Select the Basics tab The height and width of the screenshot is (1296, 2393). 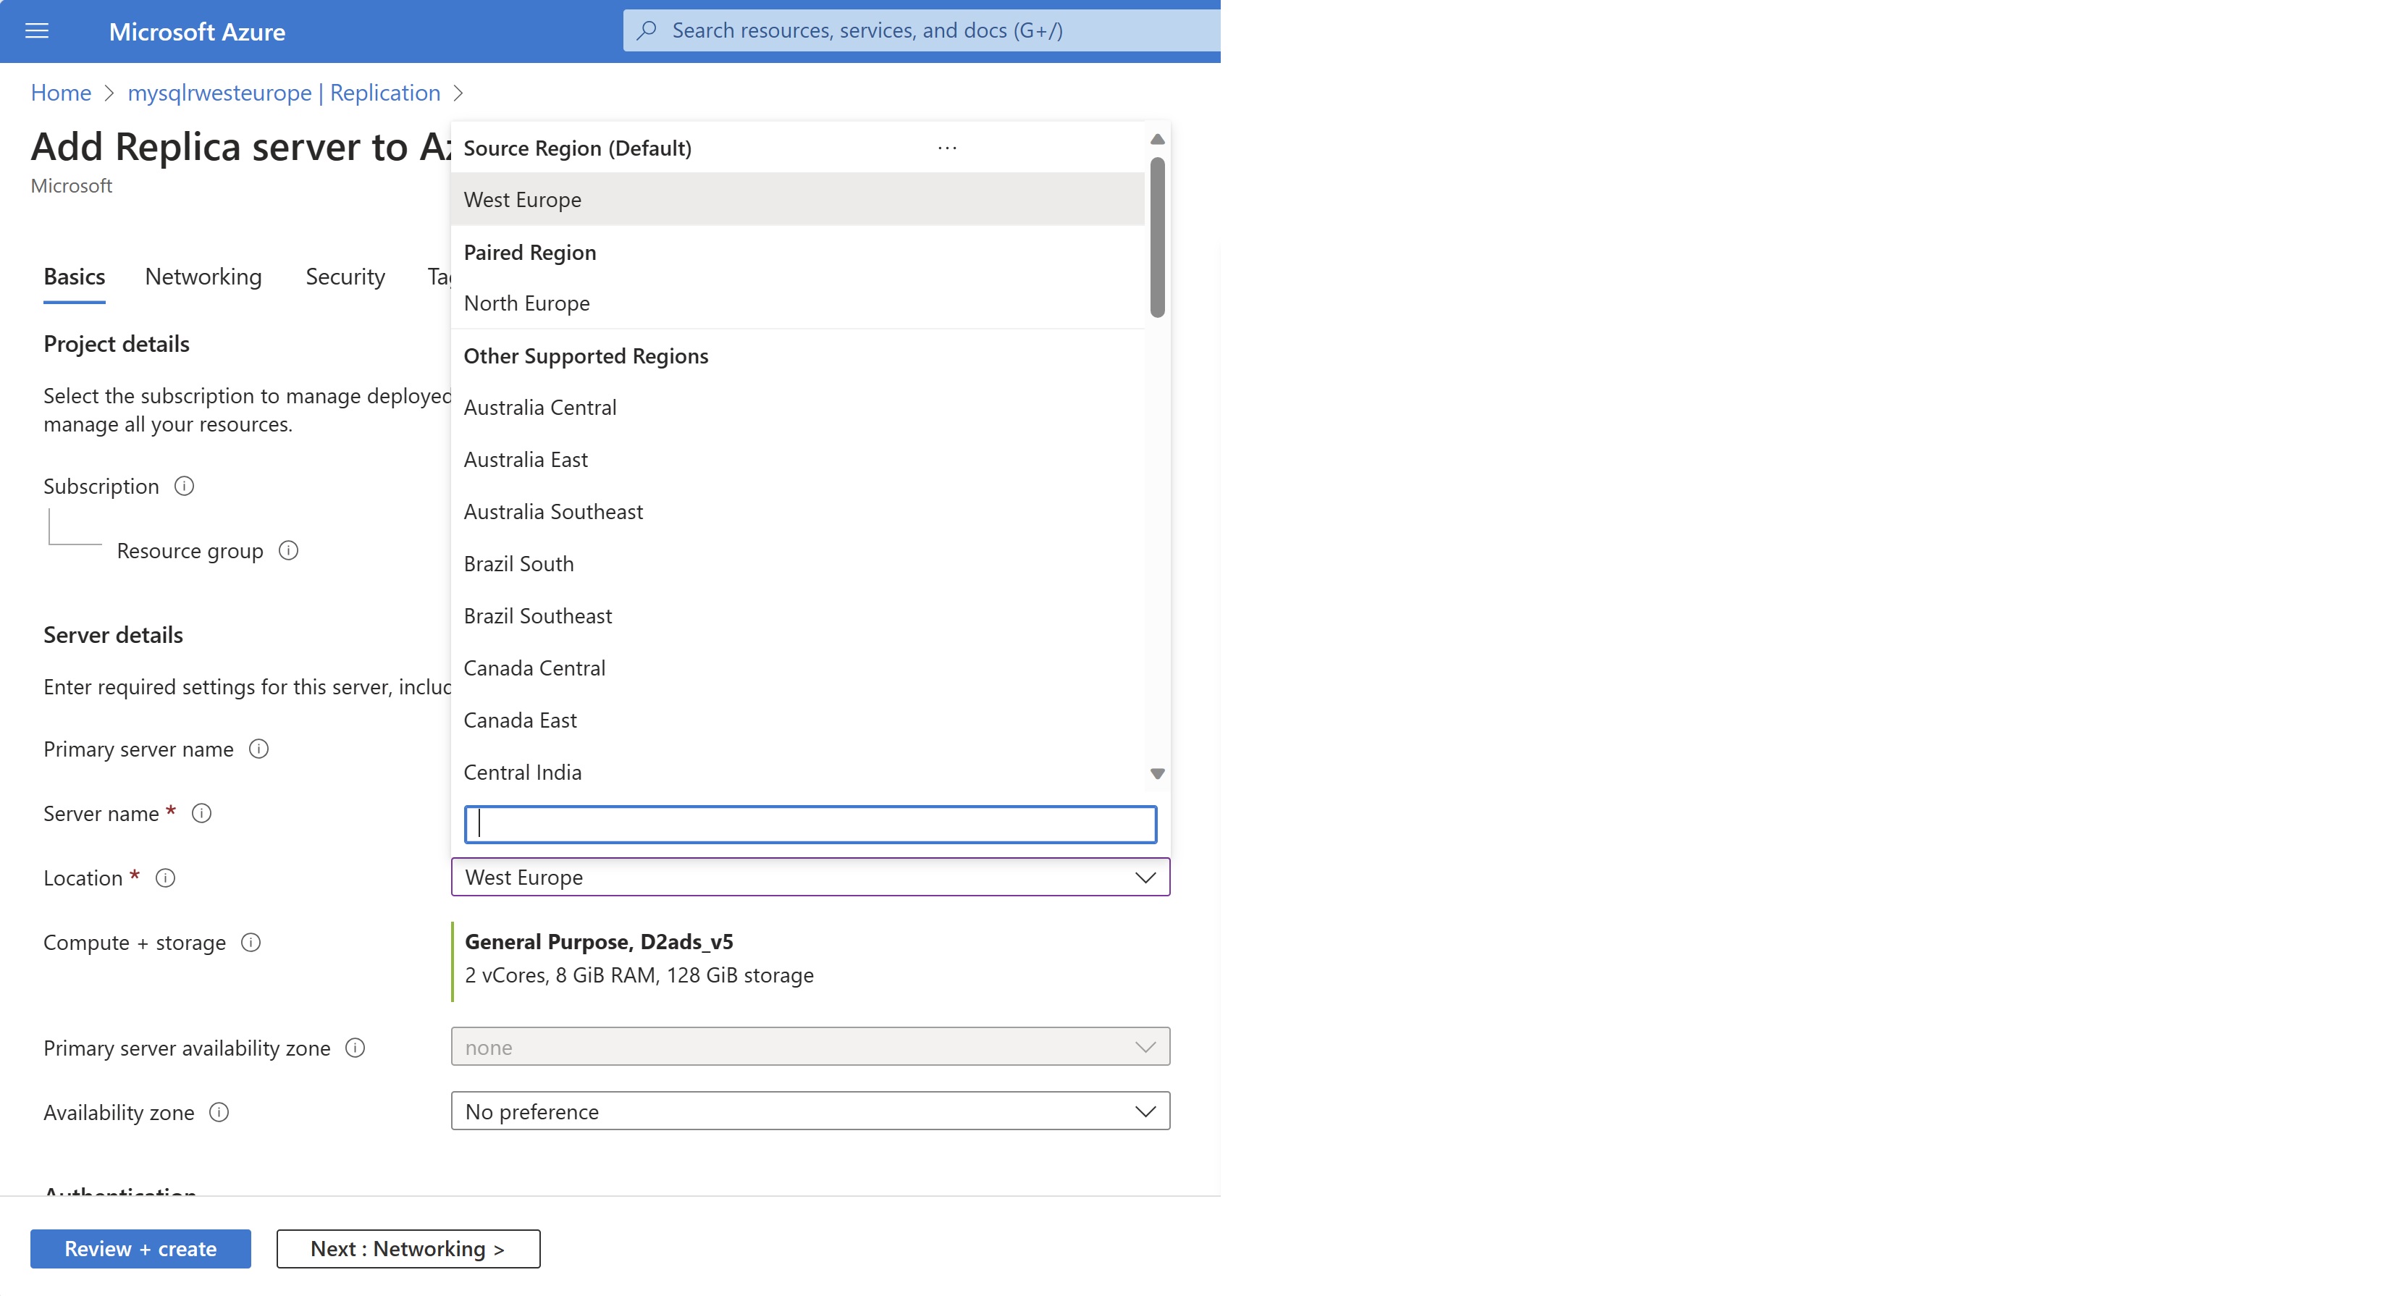point(73,276)
